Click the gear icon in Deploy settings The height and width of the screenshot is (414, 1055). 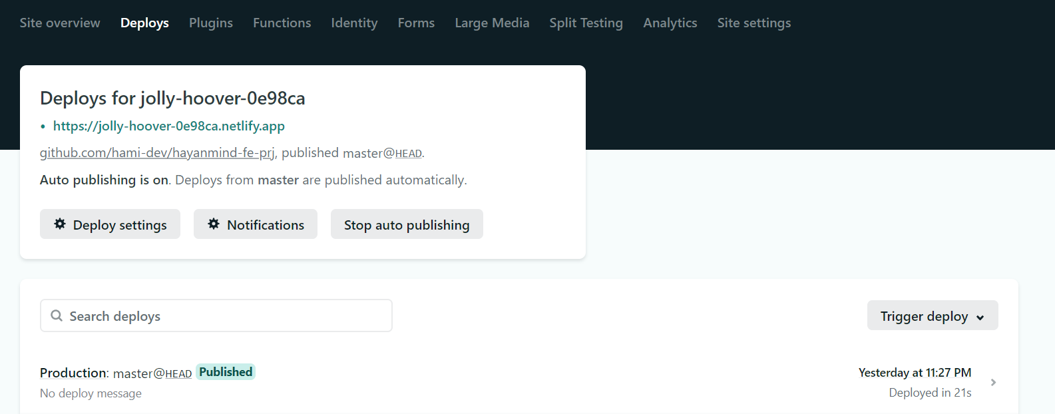click(60, 224)
